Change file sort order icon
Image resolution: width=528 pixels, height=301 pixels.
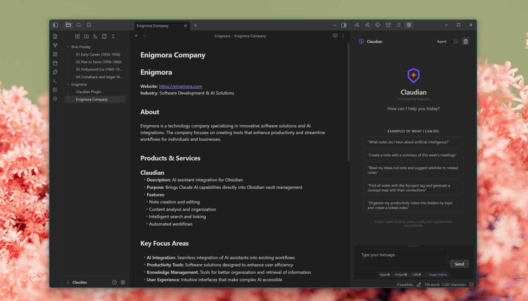95,36
